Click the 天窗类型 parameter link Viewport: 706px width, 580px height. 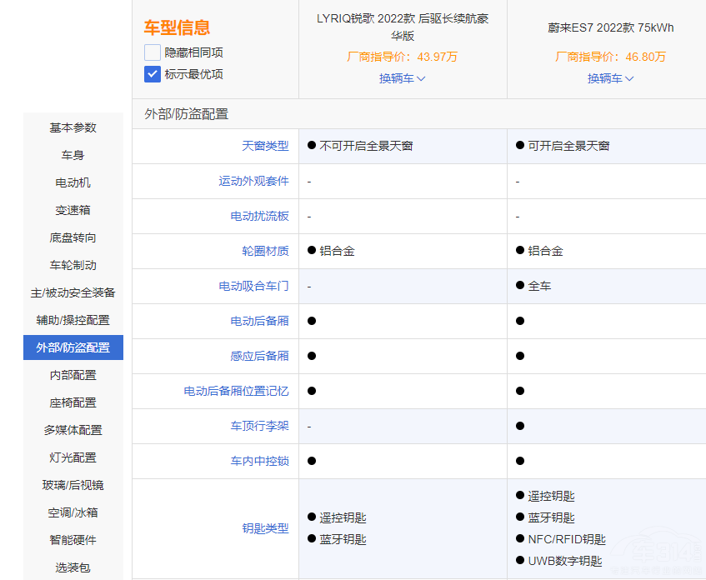[265, 146]
